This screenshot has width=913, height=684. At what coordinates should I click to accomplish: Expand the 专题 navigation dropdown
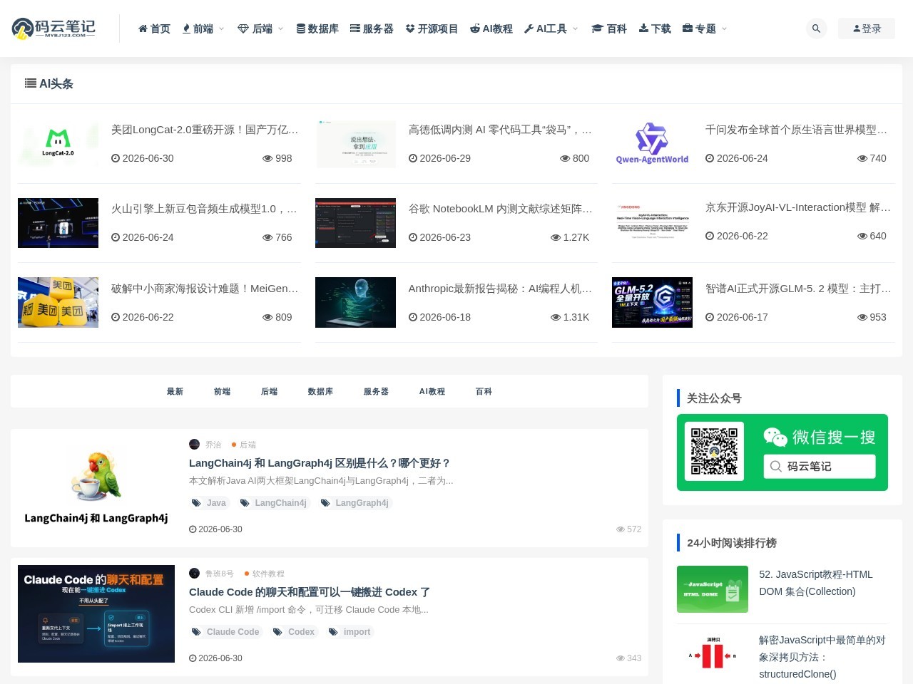tap(705, 28)
